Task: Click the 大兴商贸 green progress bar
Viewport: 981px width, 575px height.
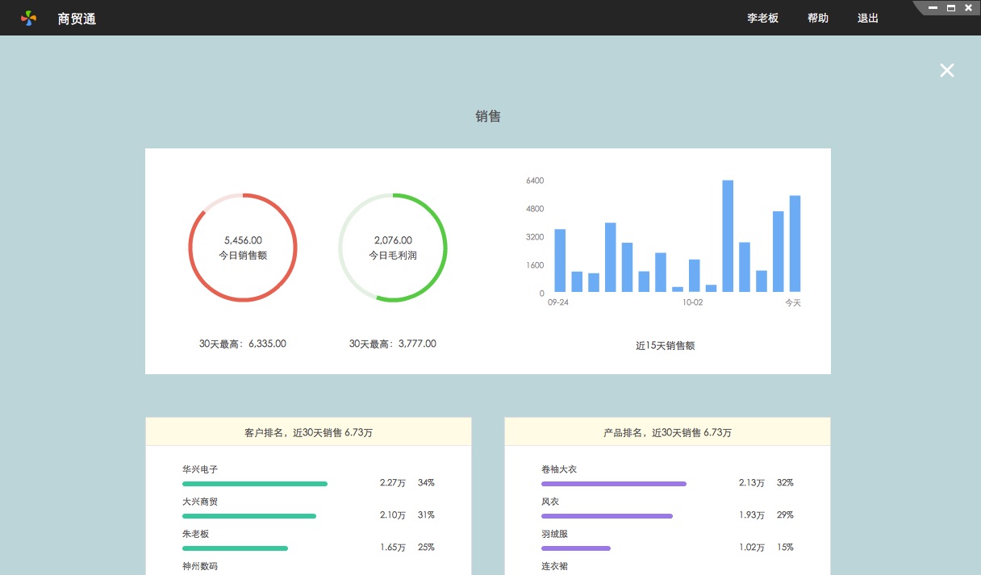Action: 249,516
